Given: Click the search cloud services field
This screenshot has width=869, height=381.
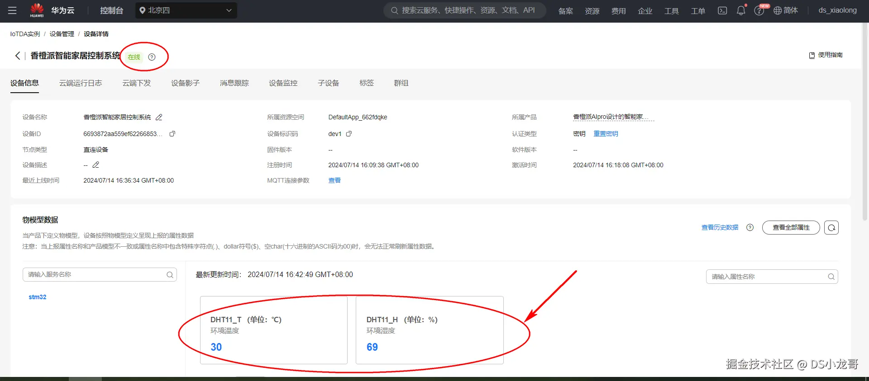Looking at the screenshot, I should (465, 10).
